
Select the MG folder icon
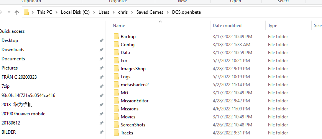(116, 92)
